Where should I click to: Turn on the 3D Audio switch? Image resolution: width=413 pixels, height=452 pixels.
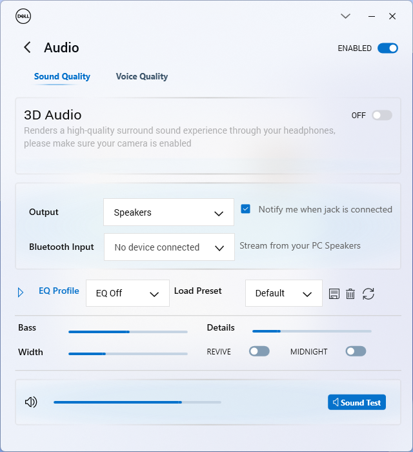point(381,116)
